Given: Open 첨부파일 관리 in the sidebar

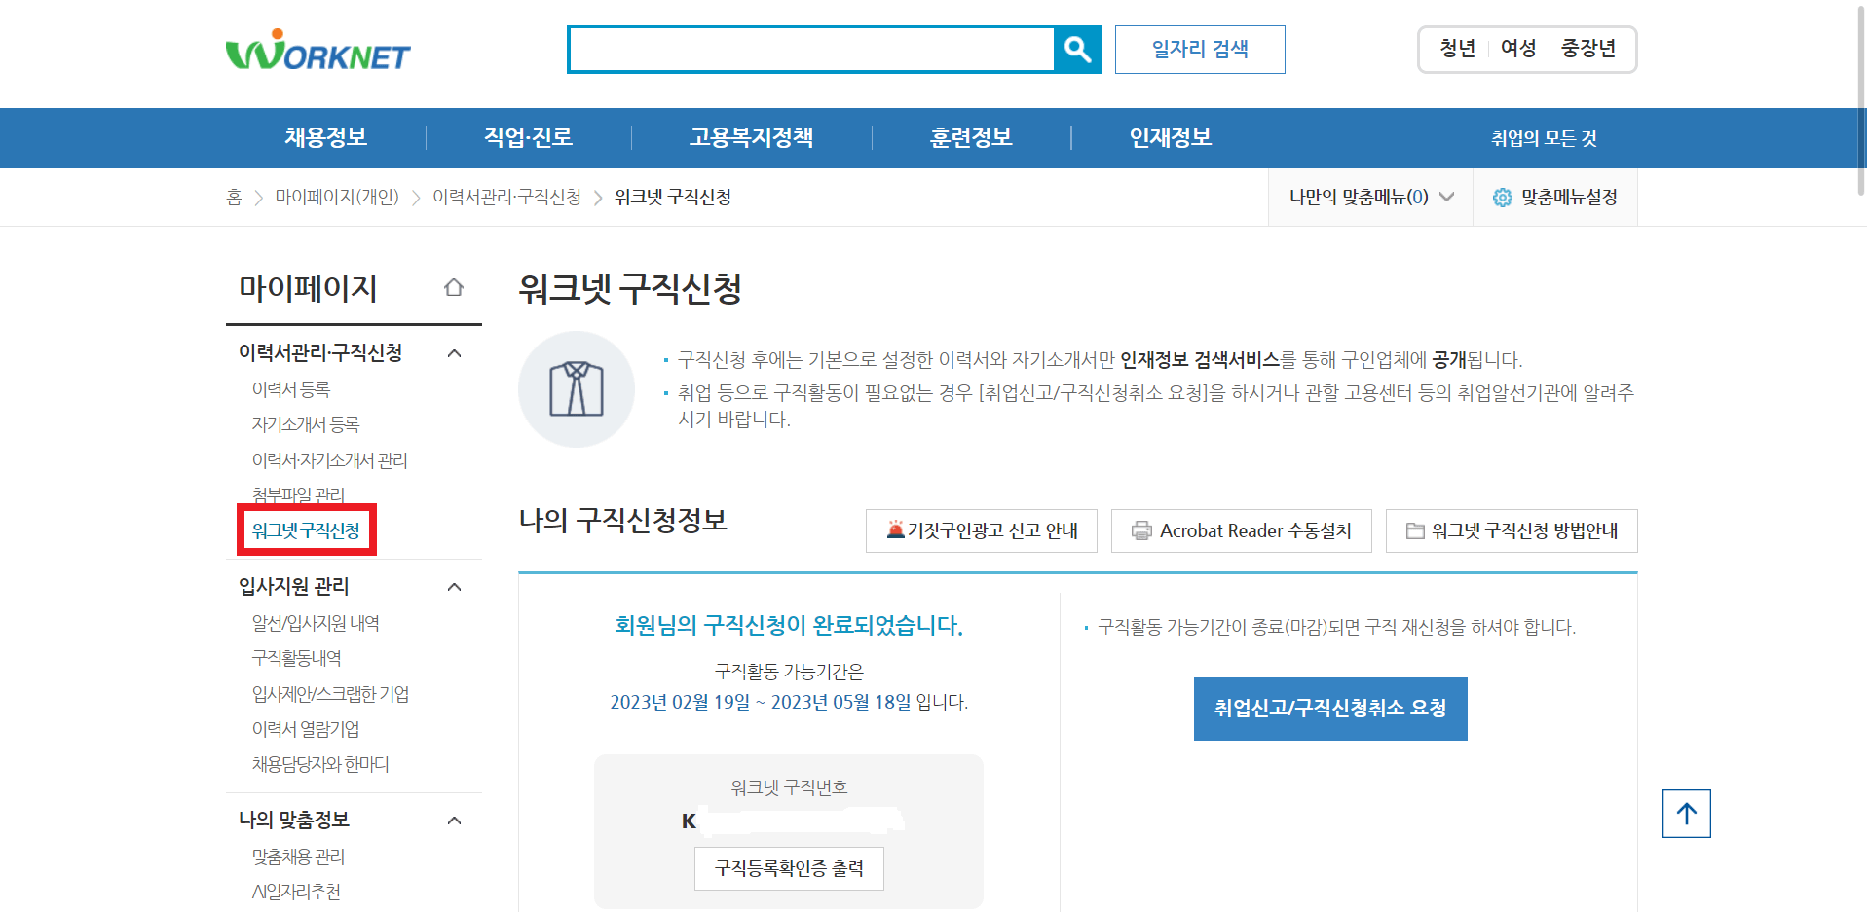Looking at the screenshot, I should [x=298, y=494].
